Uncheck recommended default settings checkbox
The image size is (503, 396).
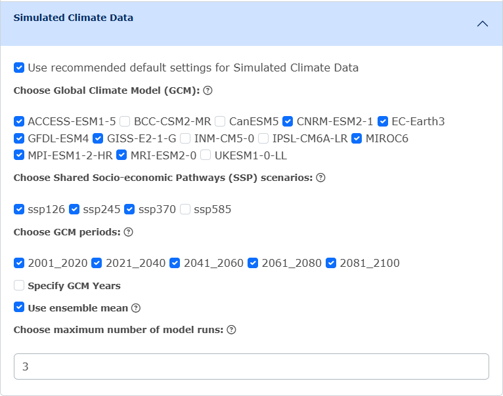(19, 68)
